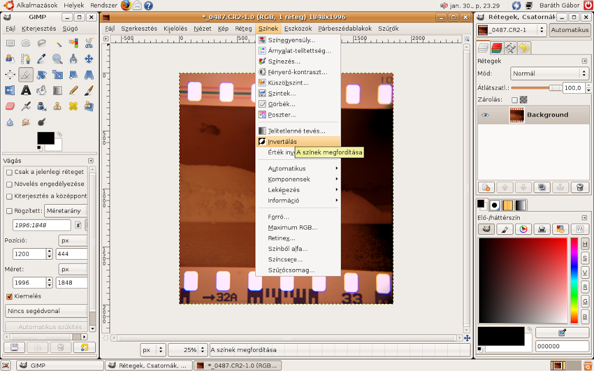Uncheck the Kiemelés checkbox
This screenshot has height=371, width=594.
point(9,296)
